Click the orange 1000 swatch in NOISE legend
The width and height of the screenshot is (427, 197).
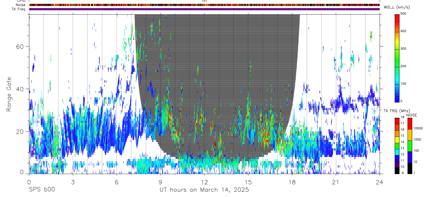pyautogui.click(x=409, y=134)
